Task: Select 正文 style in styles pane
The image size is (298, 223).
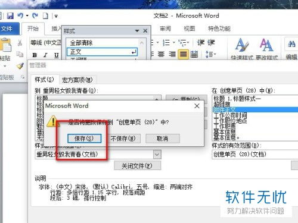Action: [x=103, y=52]
